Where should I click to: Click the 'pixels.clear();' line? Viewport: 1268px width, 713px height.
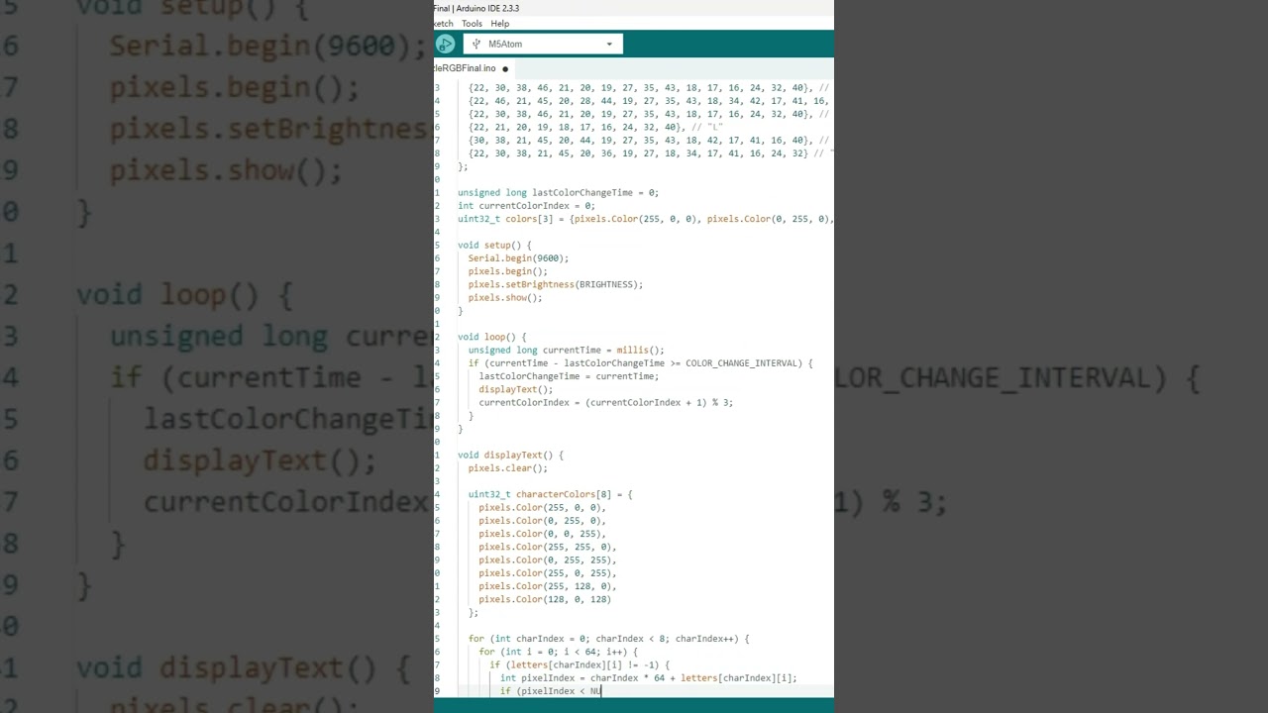tap(507, 468)
